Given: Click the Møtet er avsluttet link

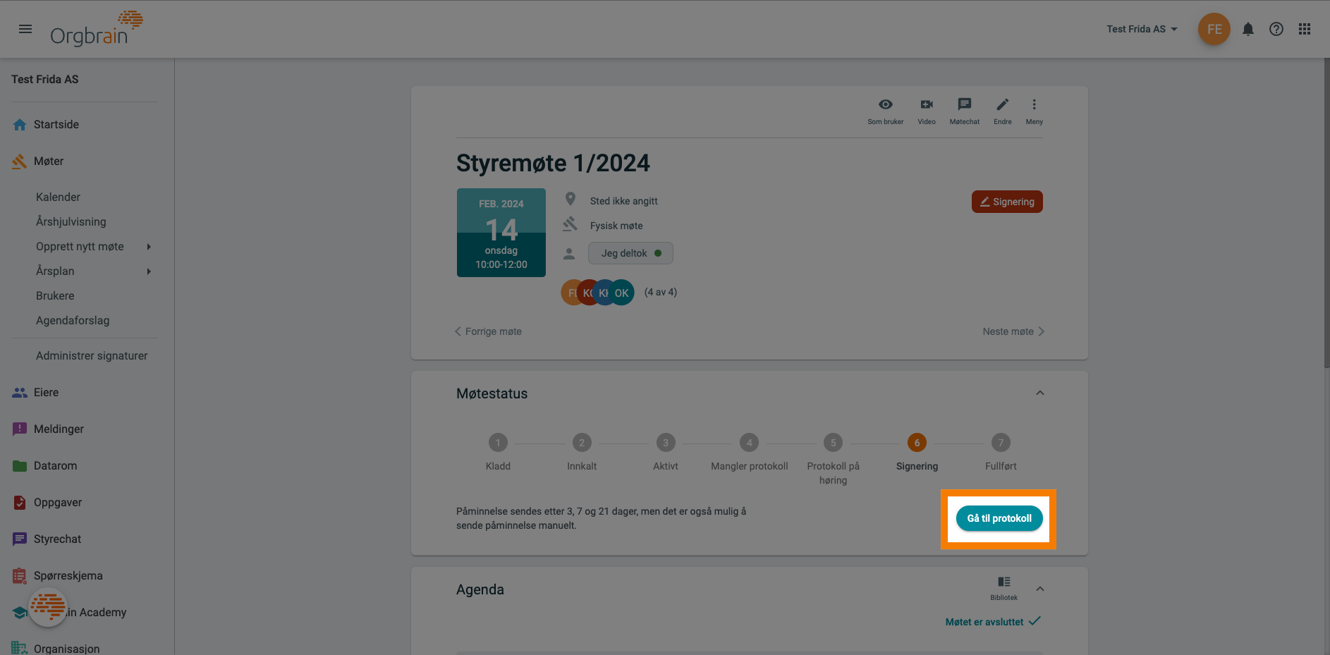Looking at the screenshot, I should 993,622.
